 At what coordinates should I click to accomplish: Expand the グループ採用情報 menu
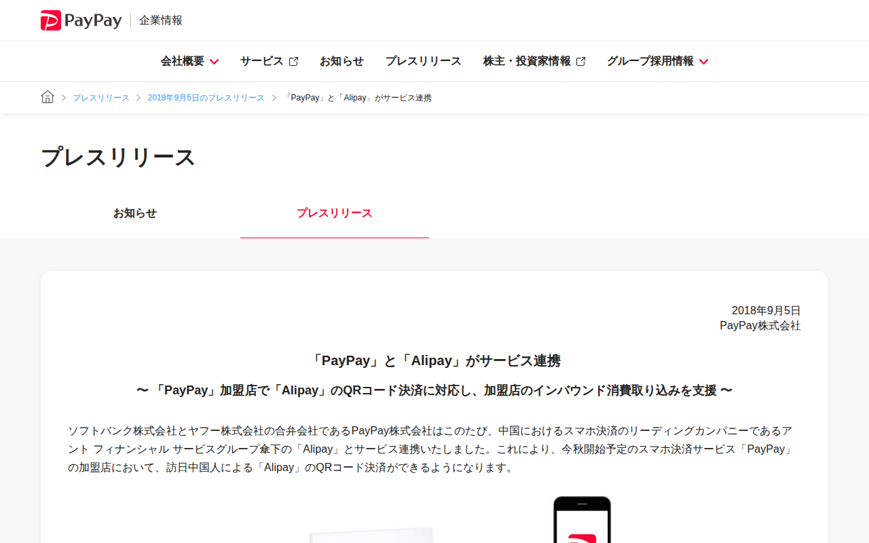coord(657,61)
